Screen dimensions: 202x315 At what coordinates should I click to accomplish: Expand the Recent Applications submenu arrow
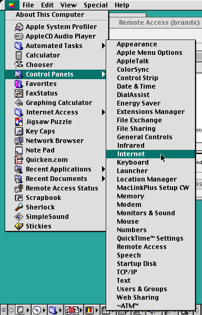click(103, 169)
